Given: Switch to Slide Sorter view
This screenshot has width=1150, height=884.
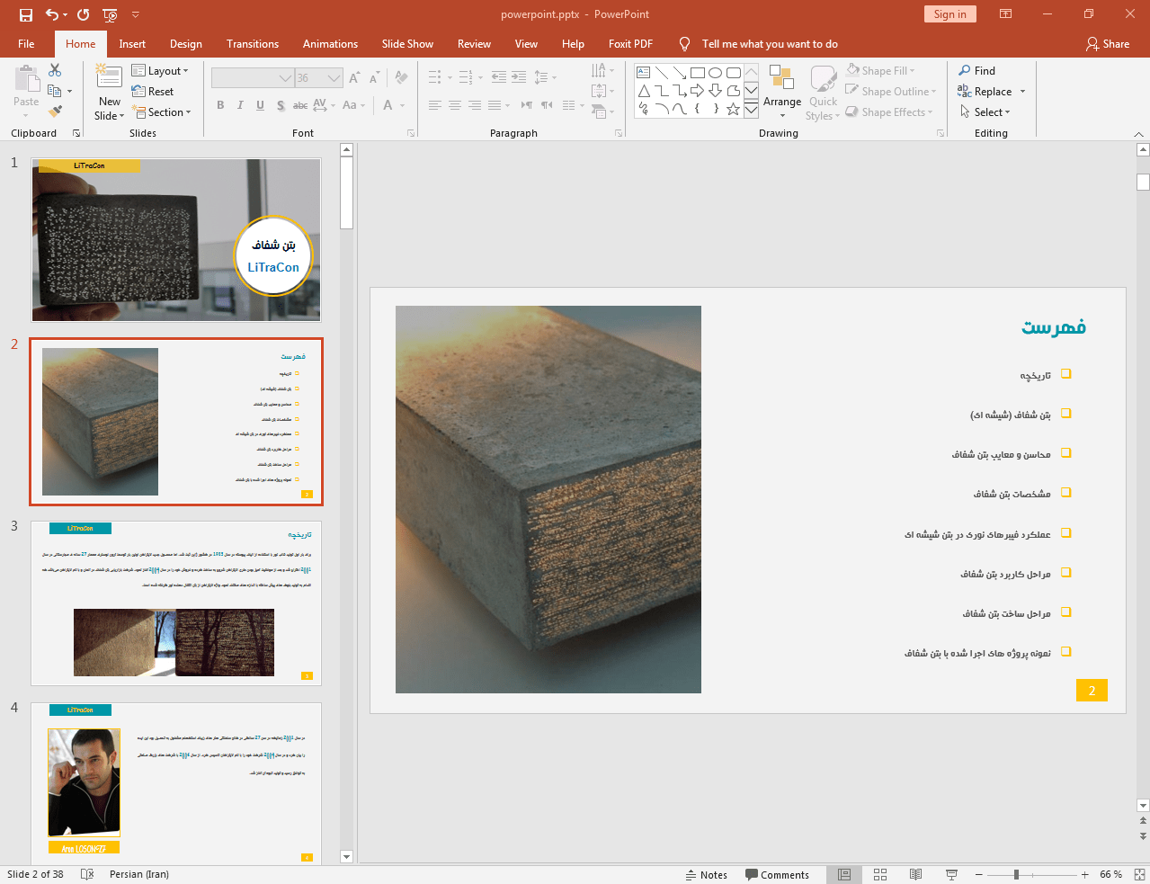Looking at the screenshot, I should (x=880, y=874).
